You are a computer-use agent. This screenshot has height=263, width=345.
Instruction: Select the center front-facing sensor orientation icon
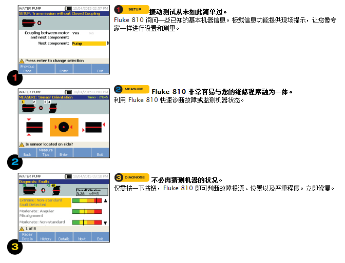64,126
